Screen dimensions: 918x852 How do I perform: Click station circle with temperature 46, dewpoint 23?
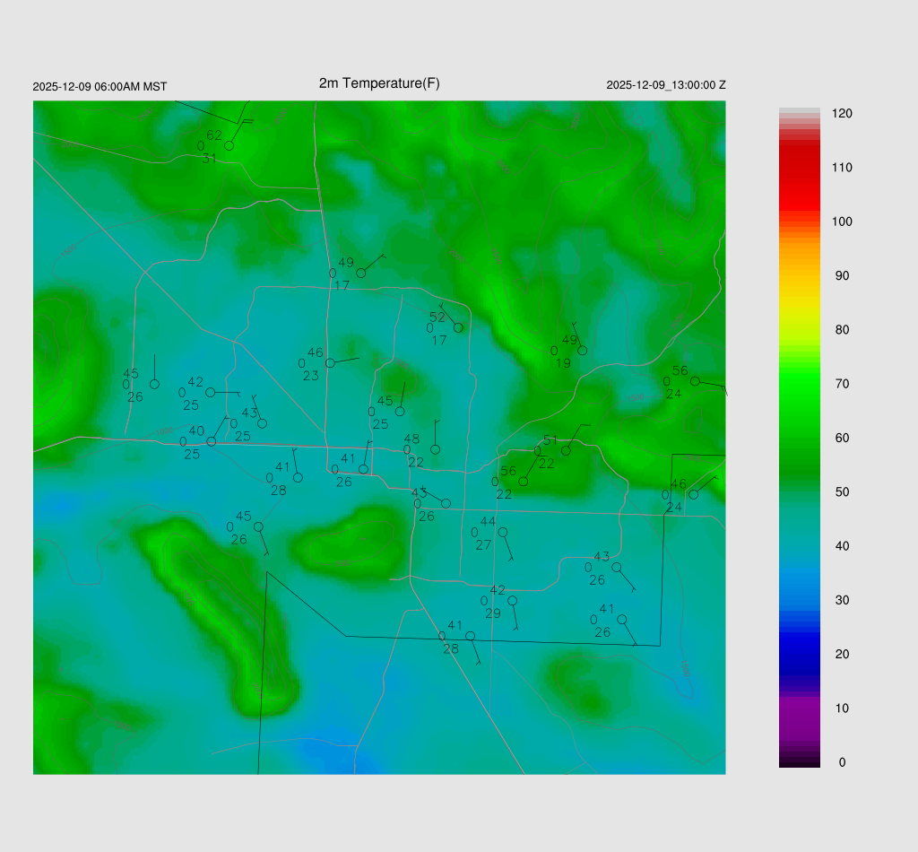330,363
